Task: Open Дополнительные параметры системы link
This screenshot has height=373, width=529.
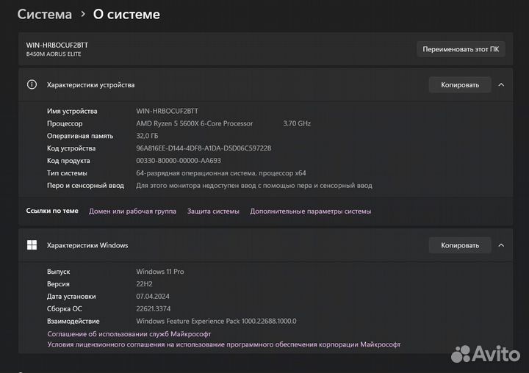Action: coord(310,211)
